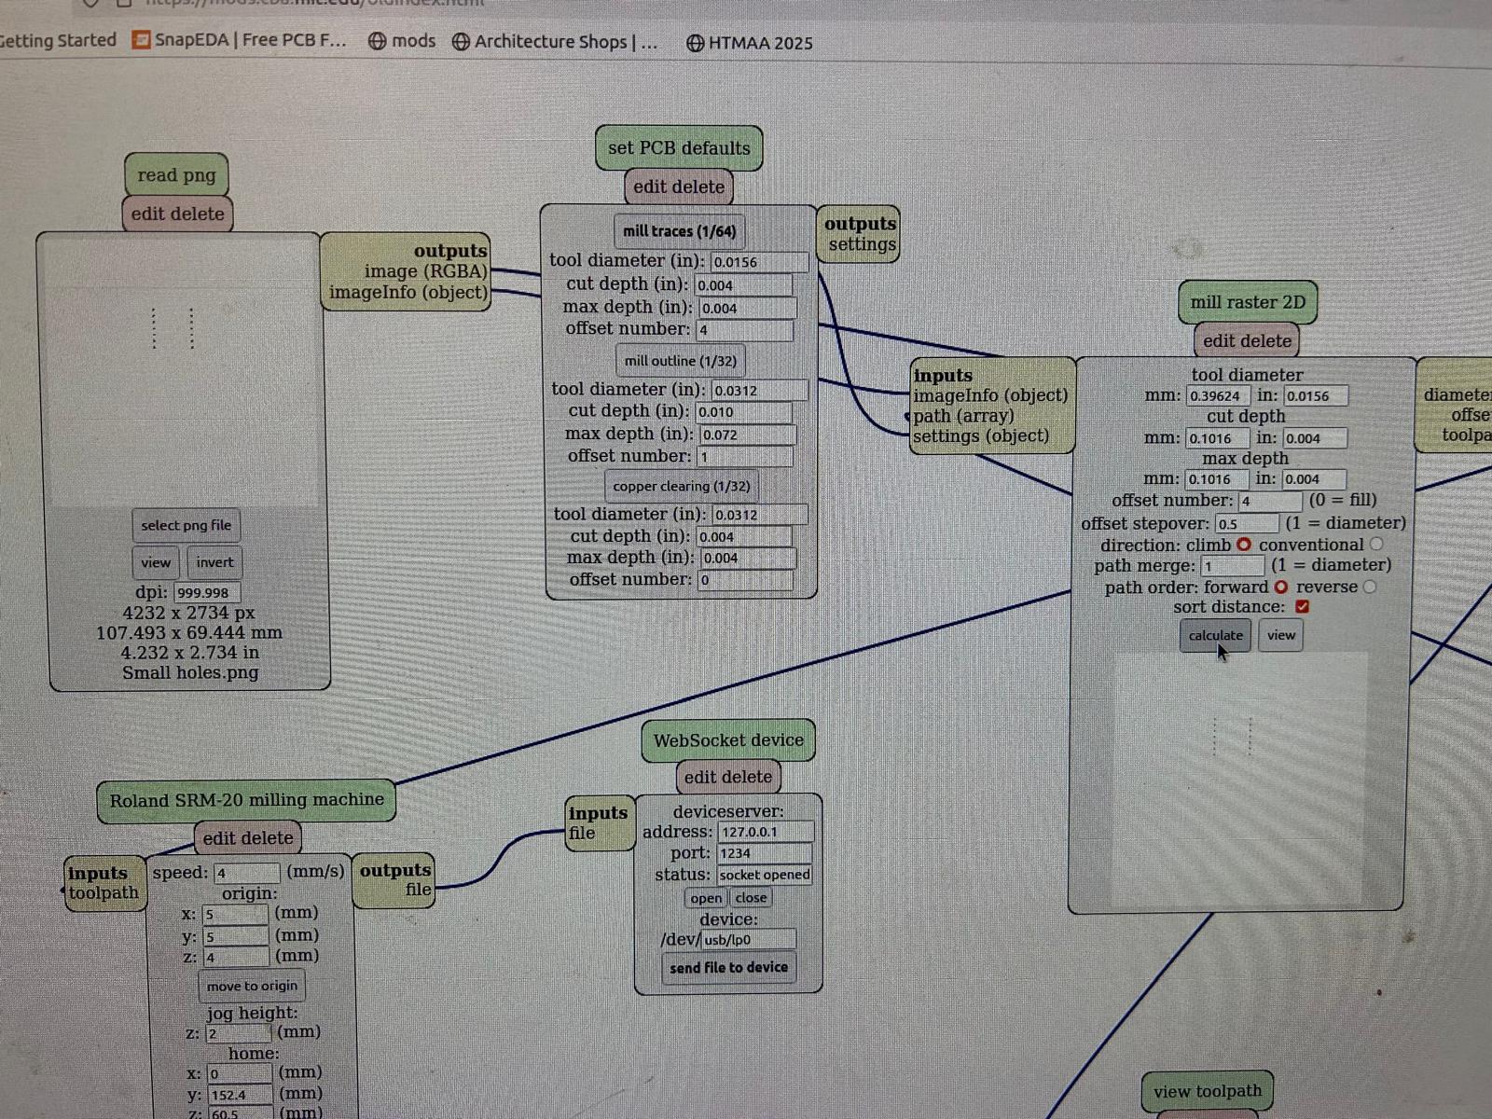Click the mill traces (1/64) button
The height and width of the screenshot is (1119, 1492).
click(679, 231)
